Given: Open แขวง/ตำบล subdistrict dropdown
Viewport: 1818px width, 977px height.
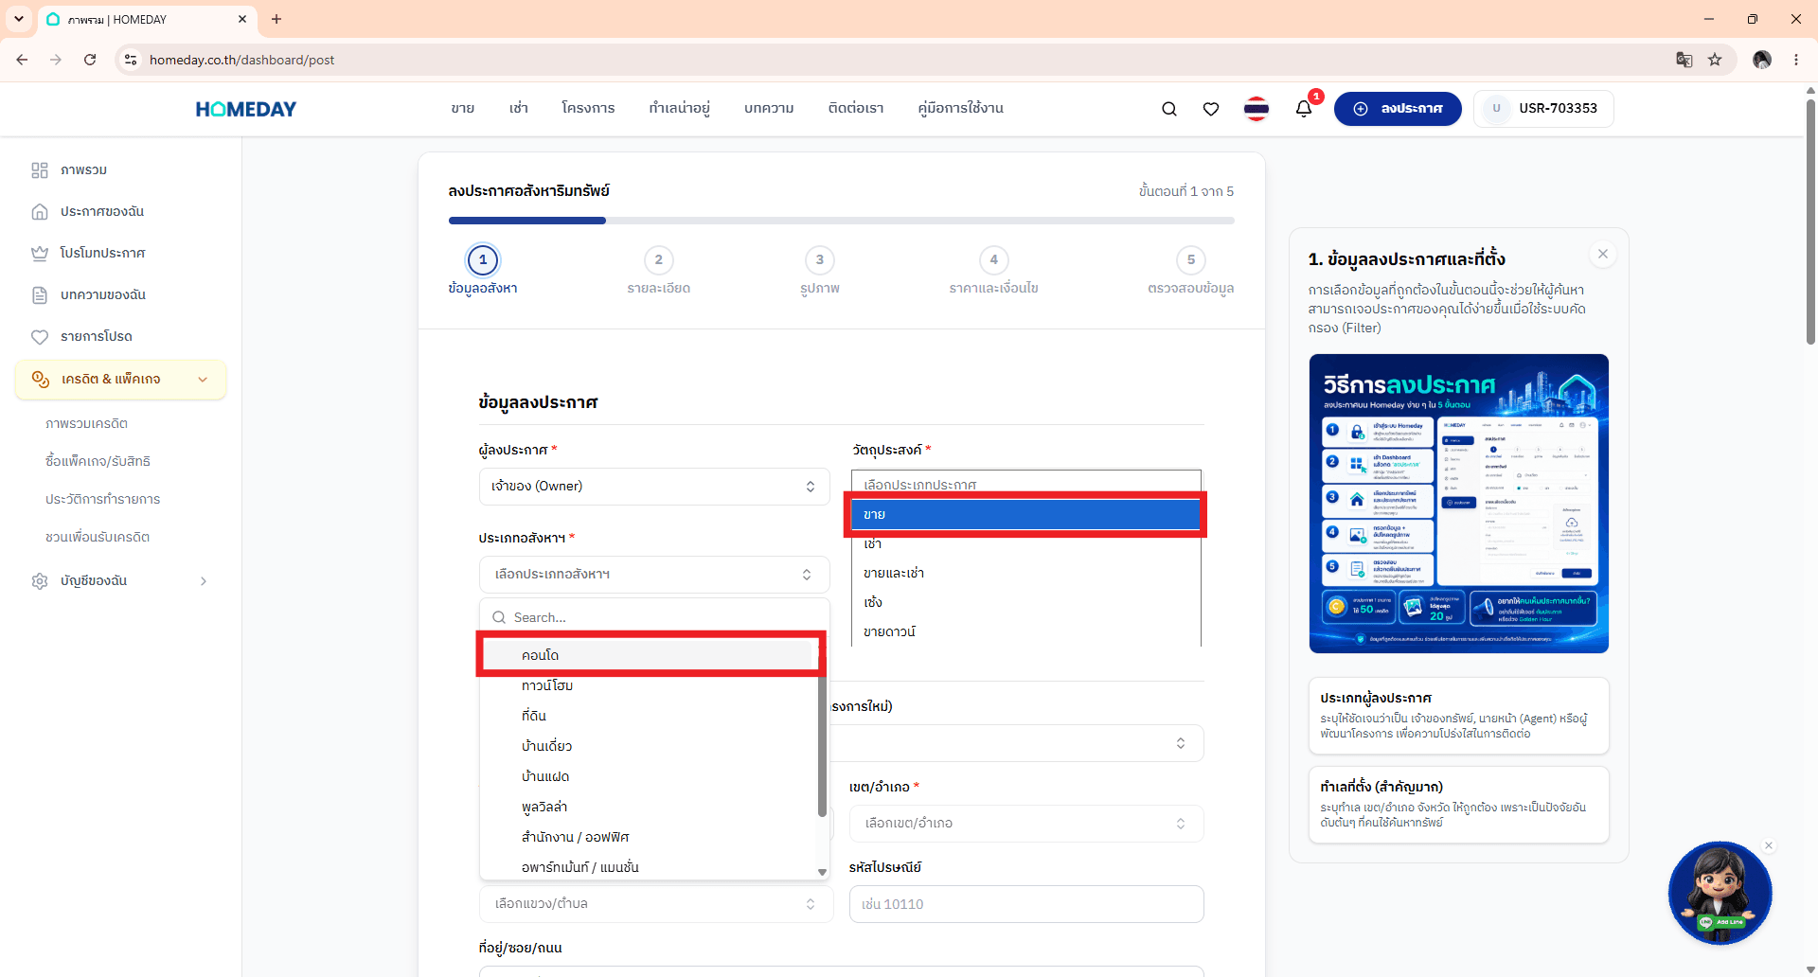Looking at the screenshot, I should [656, 904].
